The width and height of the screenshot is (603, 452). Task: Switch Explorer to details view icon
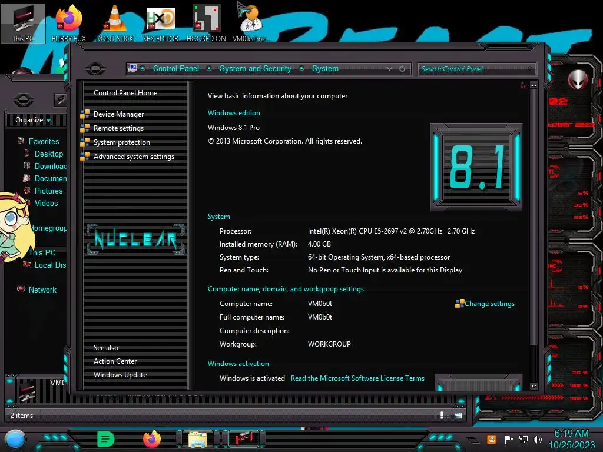tap(442, 415)
